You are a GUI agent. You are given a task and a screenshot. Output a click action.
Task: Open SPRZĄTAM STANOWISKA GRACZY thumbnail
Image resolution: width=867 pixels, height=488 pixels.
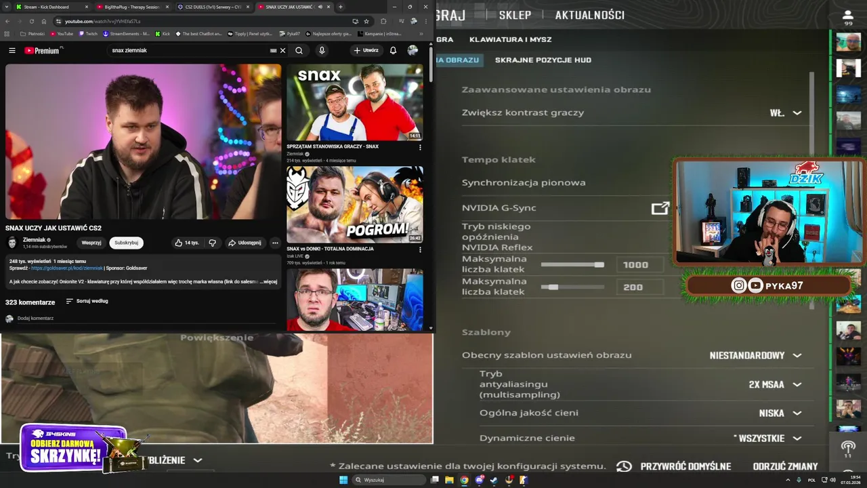click(355, 102)
